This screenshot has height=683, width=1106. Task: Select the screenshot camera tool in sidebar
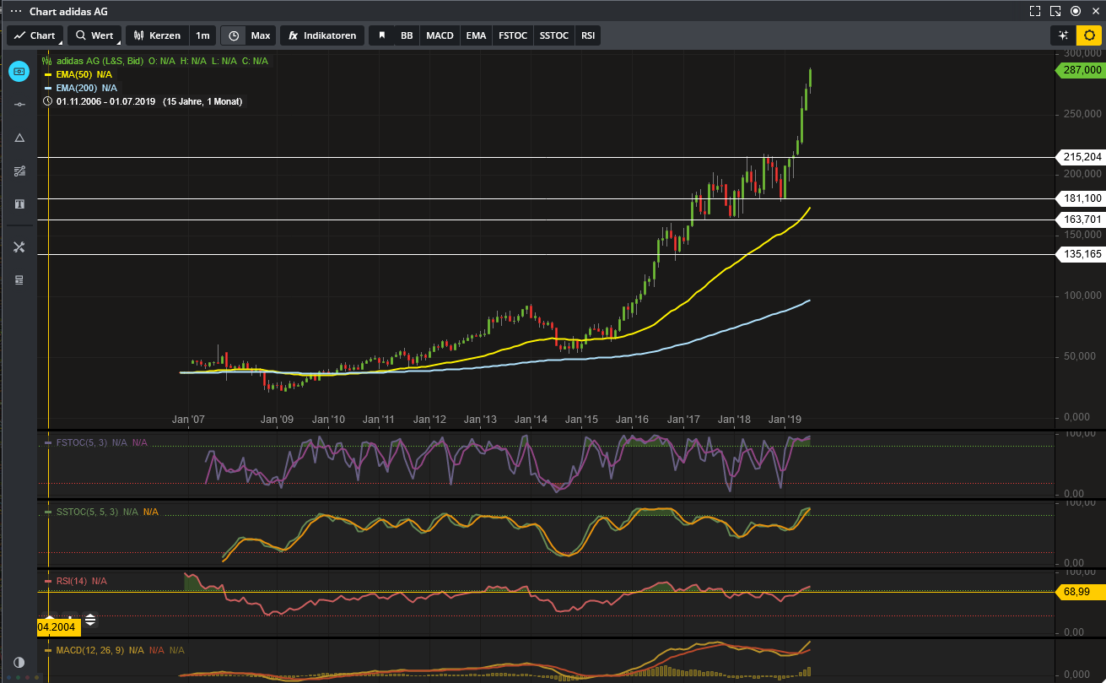click(x=19, y=71)
